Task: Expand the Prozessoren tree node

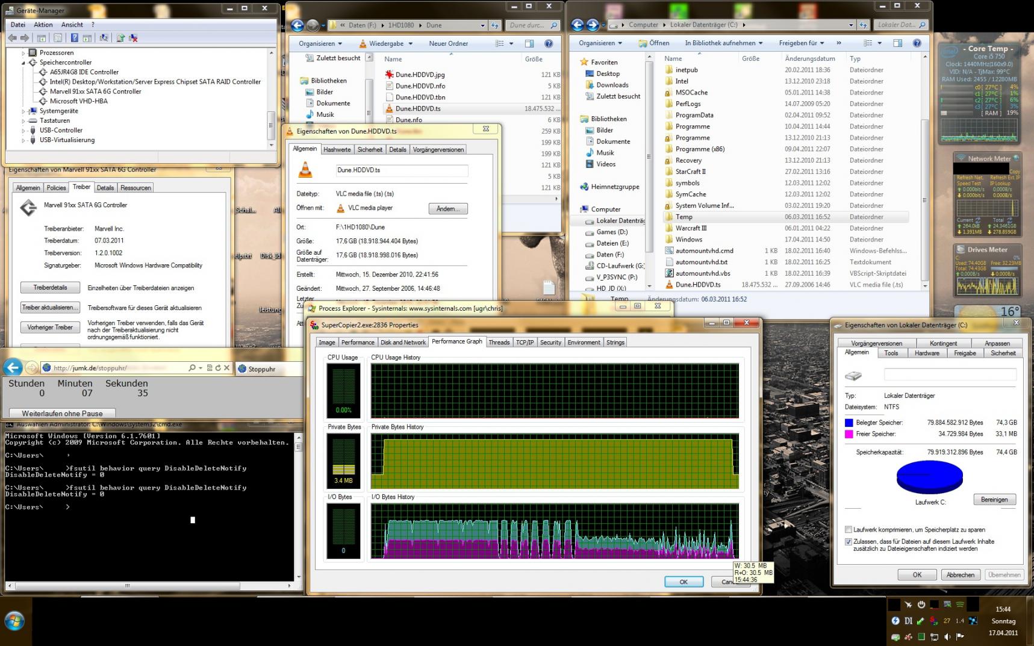Action: (x=24, y=53)
